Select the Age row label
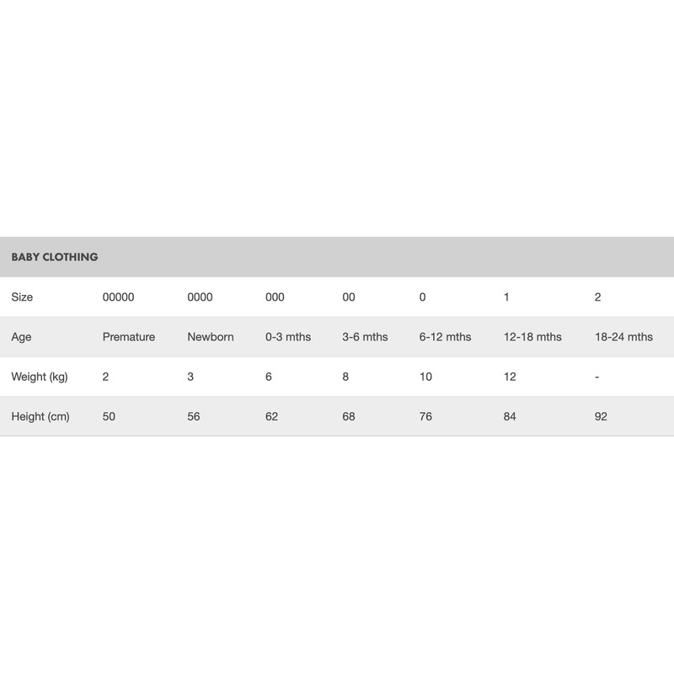Viewport: 674px width, 674px height. 21,337
